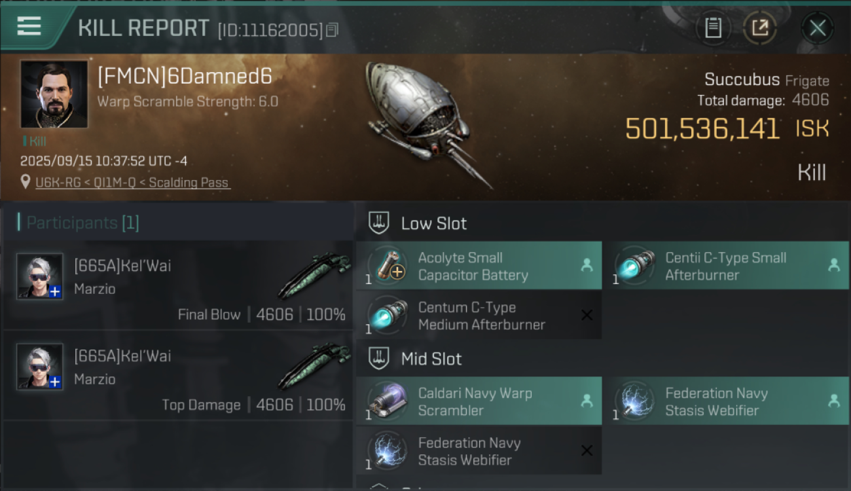Select the Kel'Wai Final Blow participant row
The image size is (851, 491).
(179, 285)
